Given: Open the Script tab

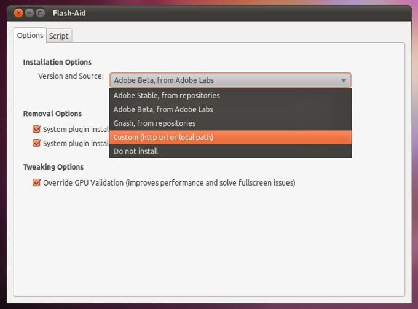Looking at the screenshot, I should coord(59,36).
